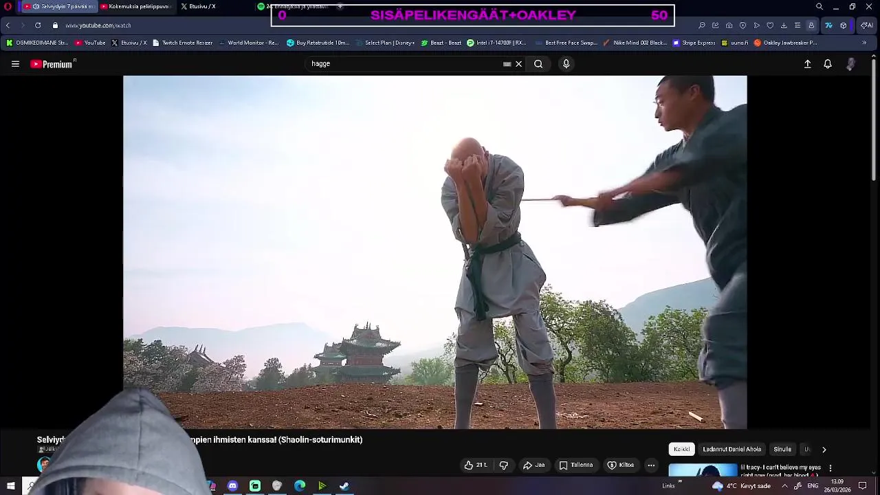Start voice search with microphone icon
The height and width of the screenshot is (495, 880).
[x=566, y=64]
